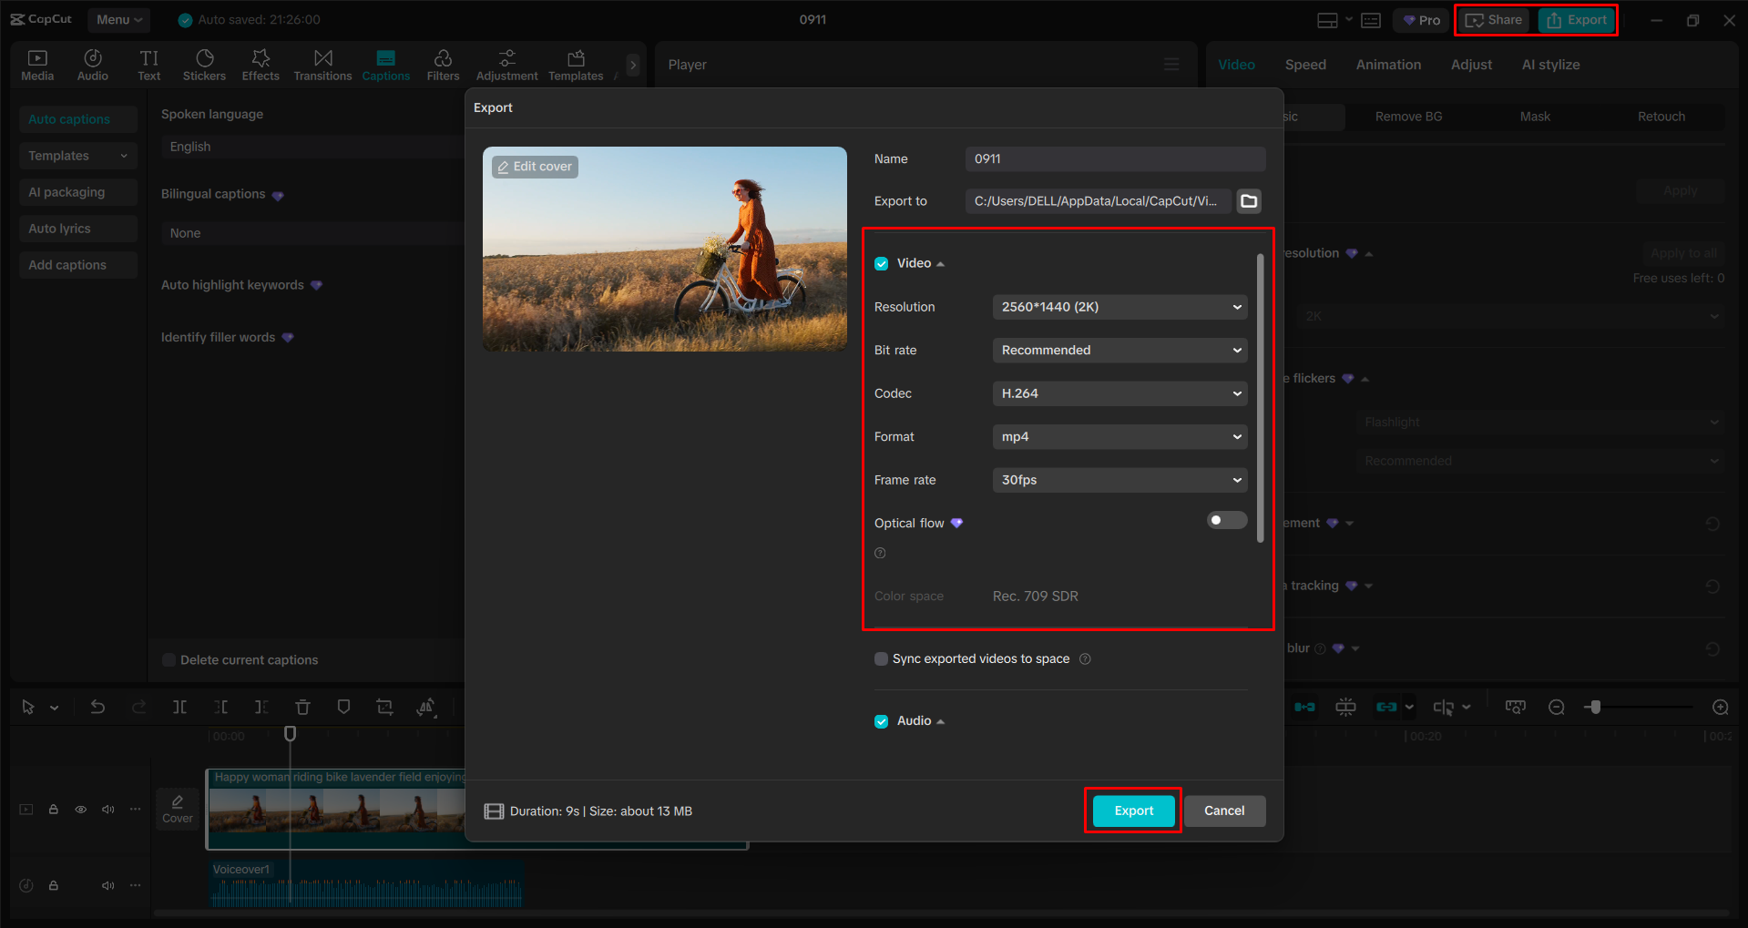Cancel the export dialog
The width and height of the screenshot is (1748, 928).
(x=1223, y=811)
